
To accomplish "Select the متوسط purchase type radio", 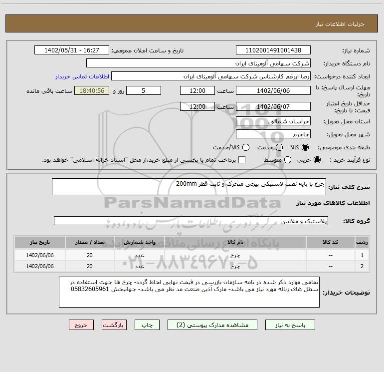I will pos(288,160).
